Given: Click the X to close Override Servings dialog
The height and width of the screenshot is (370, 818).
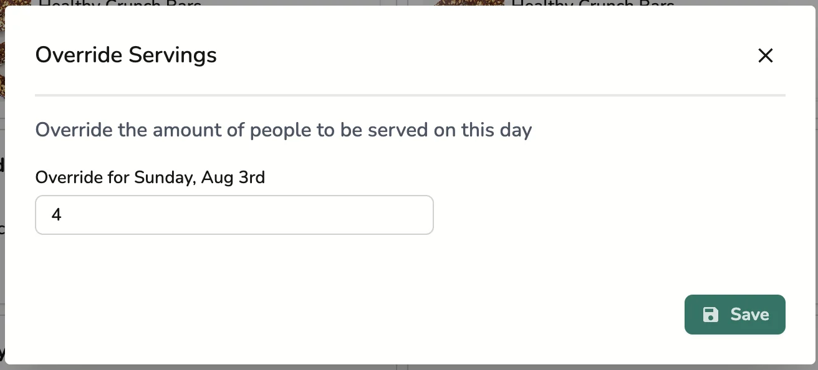Looking at the screenshot, I should 765,55.
